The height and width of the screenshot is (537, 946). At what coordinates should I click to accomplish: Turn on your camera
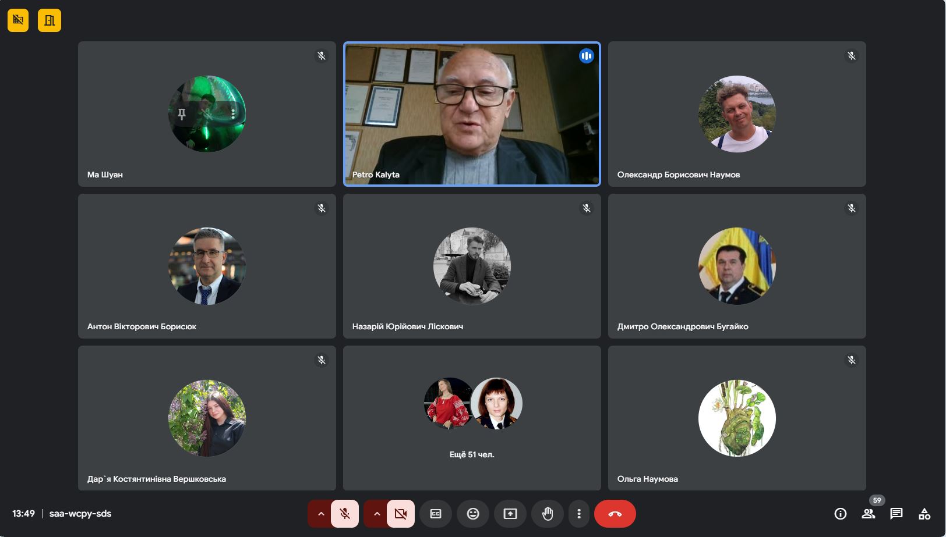click(x=400, y=514)
